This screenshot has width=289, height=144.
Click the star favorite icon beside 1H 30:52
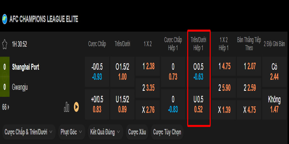[x=5, y=44]
